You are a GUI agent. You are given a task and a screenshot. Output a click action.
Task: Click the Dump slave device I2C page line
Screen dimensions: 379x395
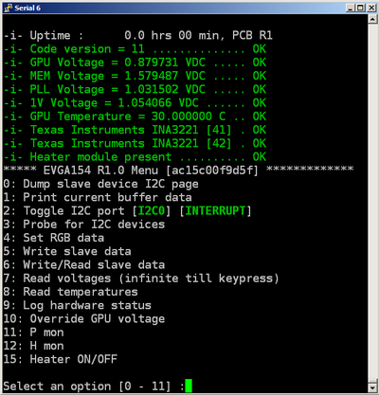(100, 184)
